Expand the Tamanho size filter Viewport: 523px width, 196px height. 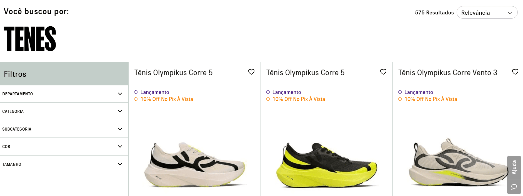(x=64, y=164)
